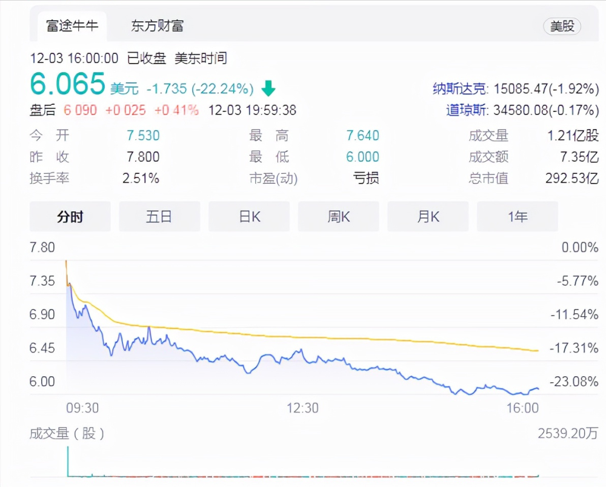Screen dimensions: 606x487
Task: Click the 2539.20万 volume scale value
Action: 568,433
